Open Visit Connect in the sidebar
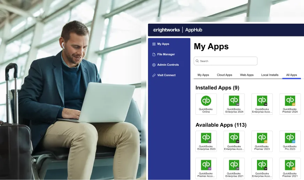 point(166,75)
